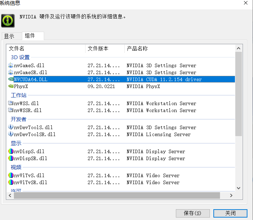Viewport: 253px width, 220px height.
Task: Click the nvGameS.dll version cell
Action: click(104, 65)
